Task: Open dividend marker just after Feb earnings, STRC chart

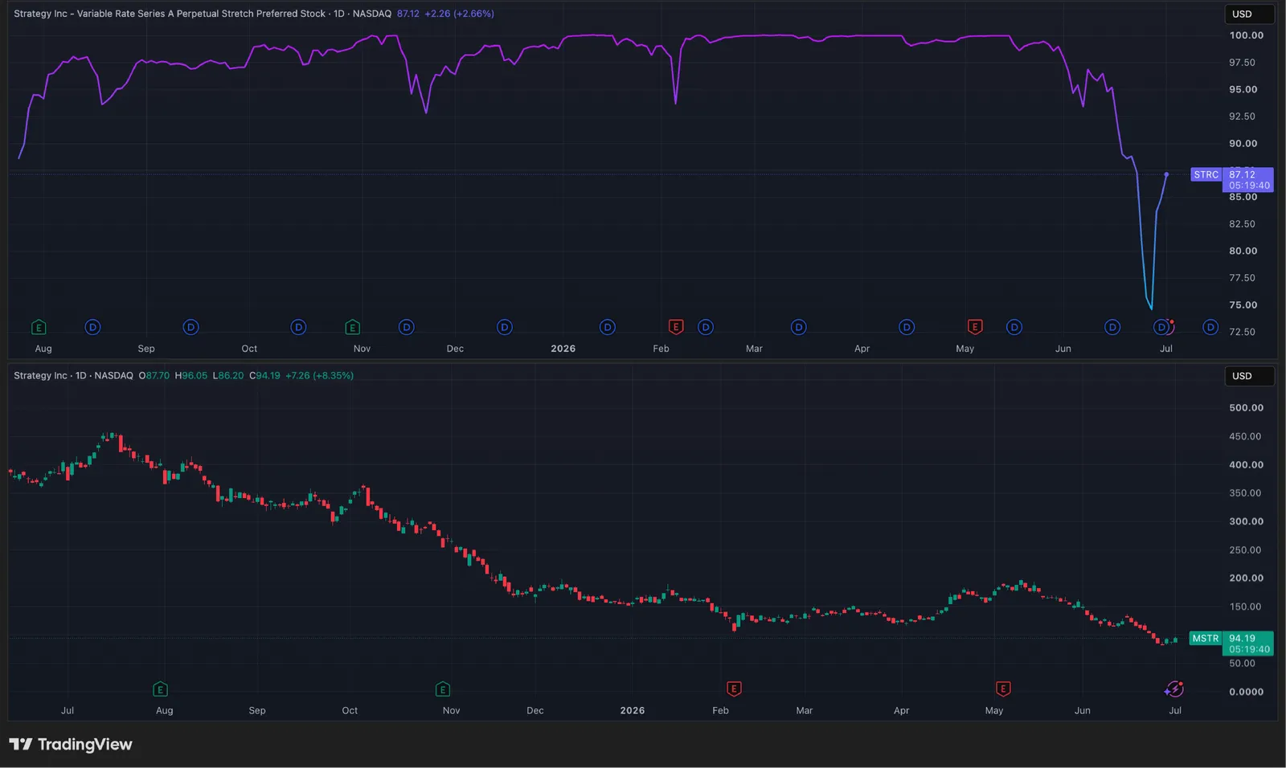Action: coord(706,327)
